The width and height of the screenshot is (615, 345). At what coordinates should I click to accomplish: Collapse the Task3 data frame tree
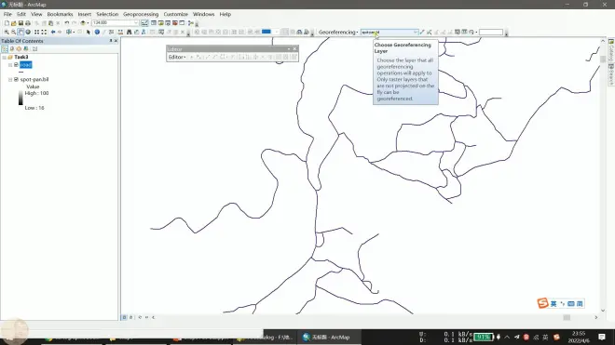(5, 57)
